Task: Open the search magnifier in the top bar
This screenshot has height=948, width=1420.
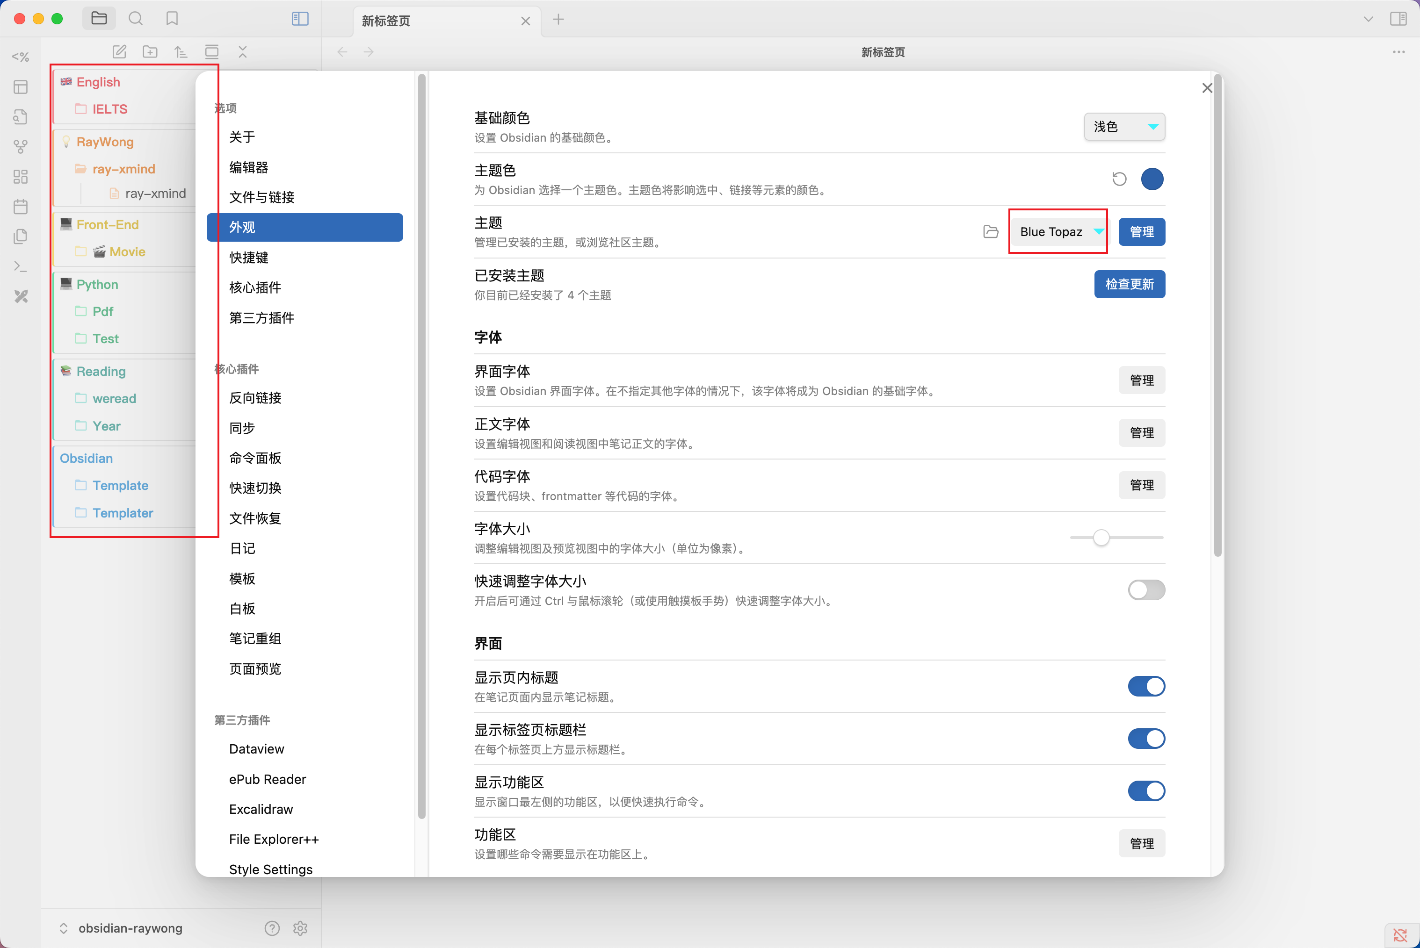Action: [x=136, y=19]
